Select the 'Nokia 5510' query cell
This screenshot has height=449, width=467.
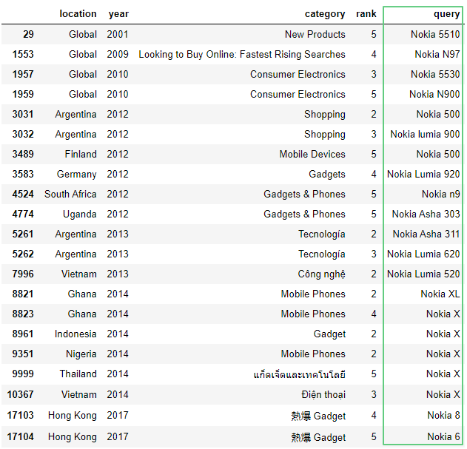[435, 34]
